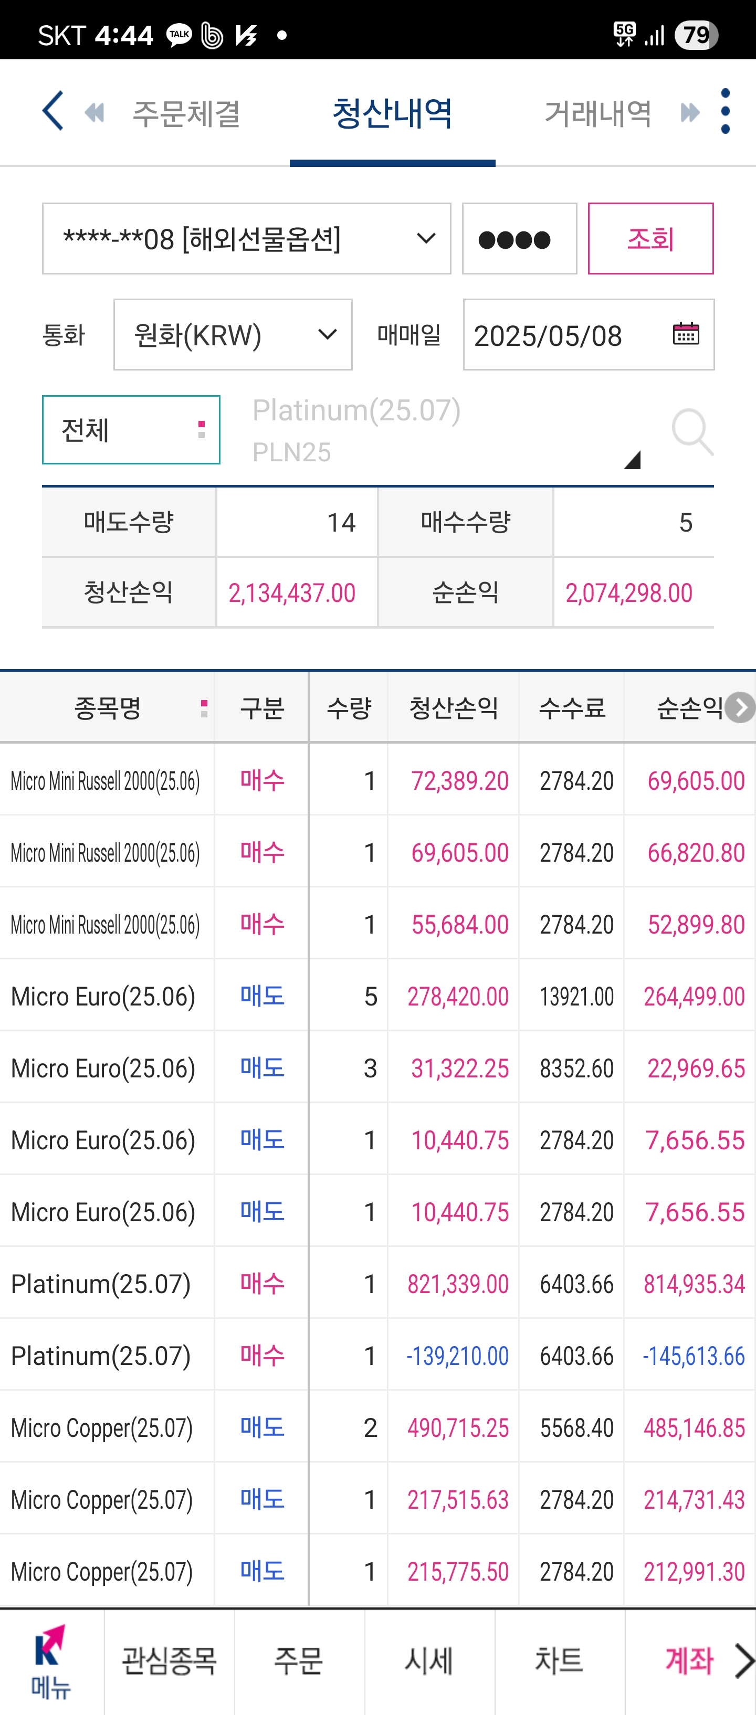The height and width of the screenshot is (1715, 756).
Task: Expand the Platinum(25.07) symbol list triangle
Action: point(632,459)
